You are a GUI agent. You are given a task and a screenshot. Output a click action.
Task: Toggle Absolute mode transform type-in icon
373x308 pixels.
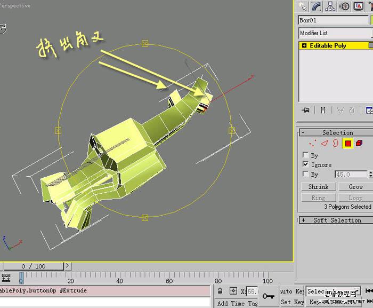tap(233, 291)
